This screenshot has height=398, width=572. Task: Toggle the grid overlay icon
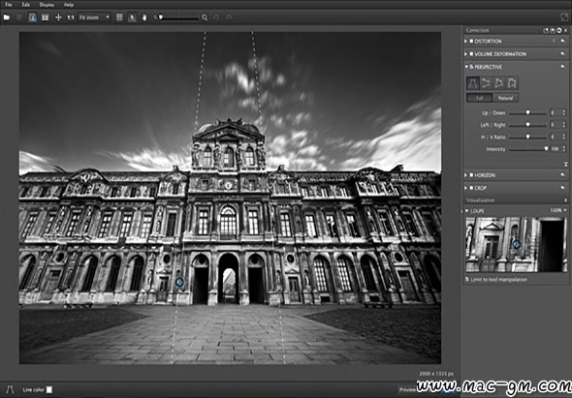[x=119, y=17]
